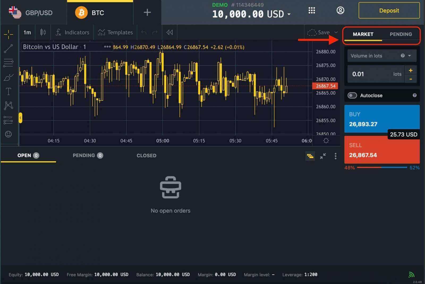Select the text annotation tool
This screenshot has width=425, height=284.
pyautogui.click(x=8, y=91)
